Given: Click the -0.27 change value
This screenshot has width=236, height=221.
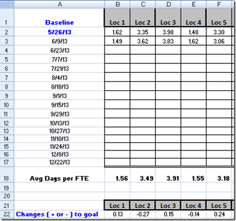Looking at the screenshot, I should tap(143, 214).
